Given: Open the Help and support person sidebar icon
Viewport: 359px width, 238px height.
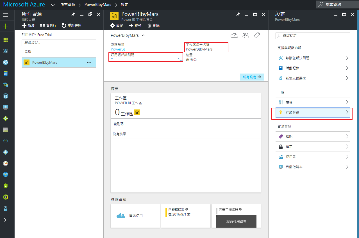Looking at the screenshot, I should tap(6, 208).
